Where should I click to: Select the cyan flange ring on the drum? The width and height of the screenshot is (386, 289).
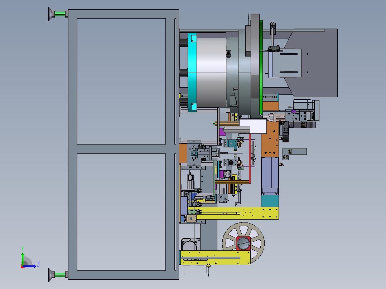coord(192,73)
